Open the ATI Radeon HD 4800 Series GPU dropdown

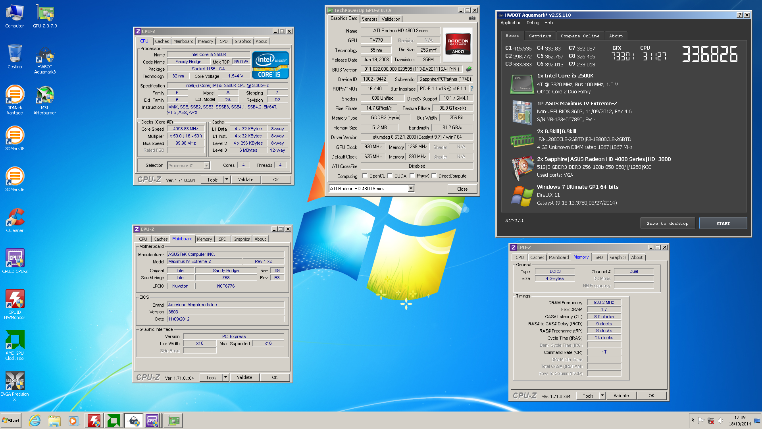point(411,189)
